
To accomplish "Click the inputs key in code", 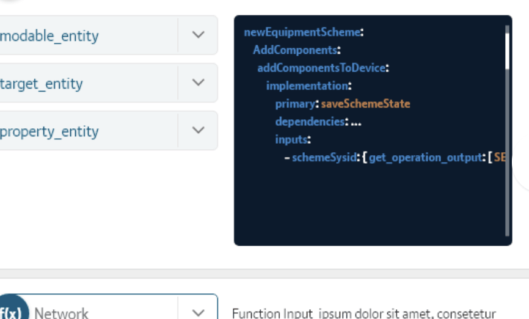I will point(291,139).
